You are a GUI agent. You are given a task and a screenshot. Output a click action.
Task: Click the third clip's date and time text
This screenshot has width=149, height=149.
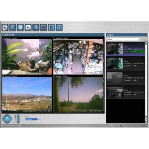(133, 78)
